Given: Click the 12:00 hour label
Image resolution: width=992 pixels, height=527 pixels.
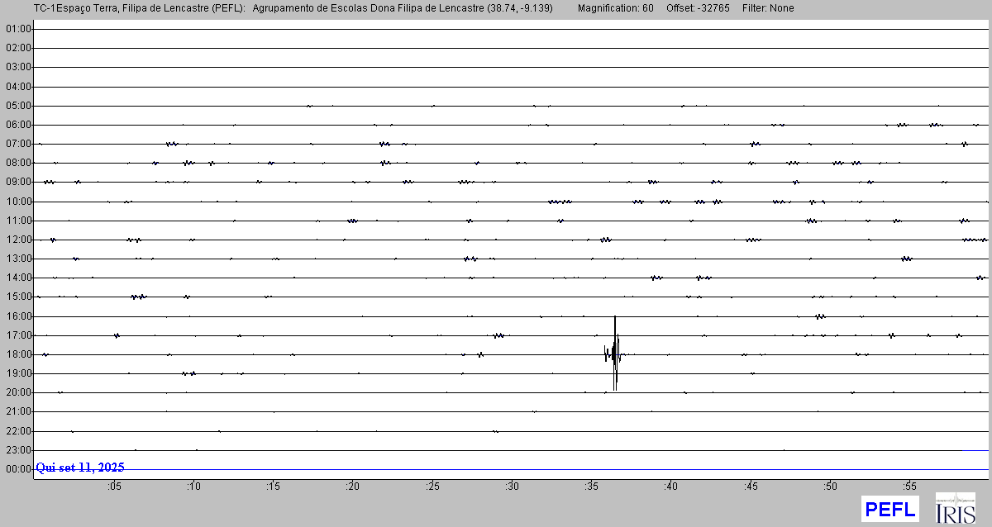Looking at the screenshot, I should pyautogui.click(x=18, y=240).
